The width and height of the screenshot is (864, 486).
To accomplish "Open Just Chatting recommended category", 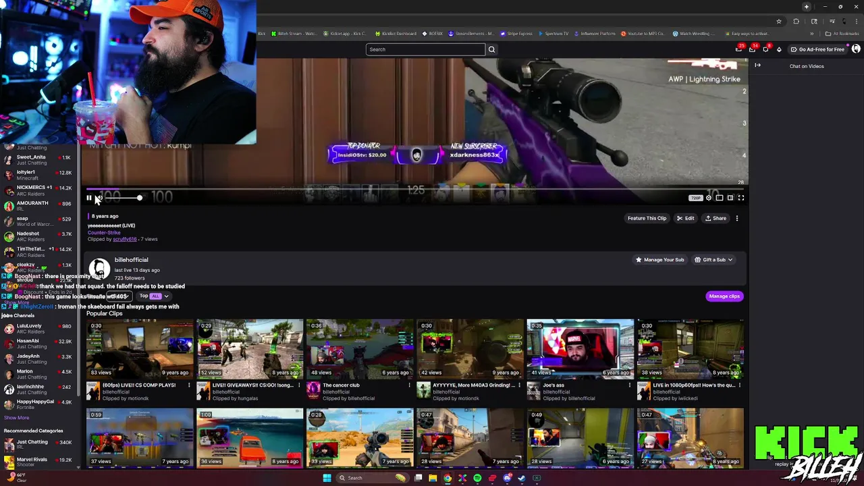I will (39, 445).
